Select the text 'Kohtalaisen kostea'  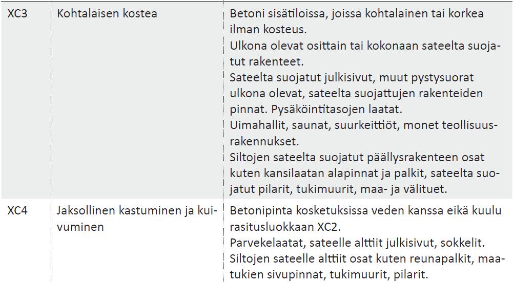coord(107,14)
